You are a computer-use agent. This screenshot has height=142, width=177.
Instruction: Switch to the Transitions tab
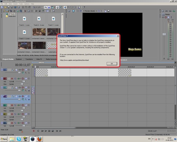29,59
